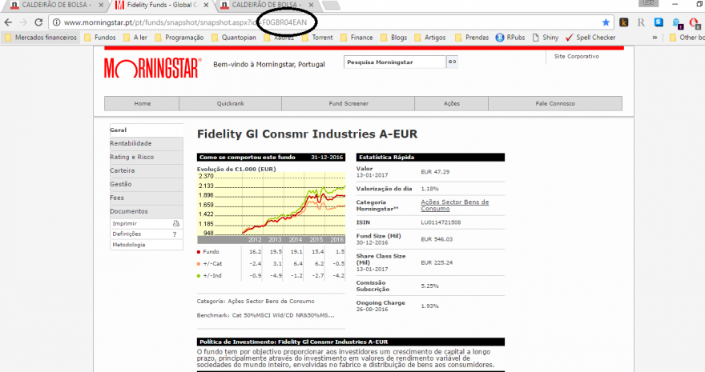Open the Quantopian bookmark folder
This screenshot has height=372, width=705.
tap(234, 38)
